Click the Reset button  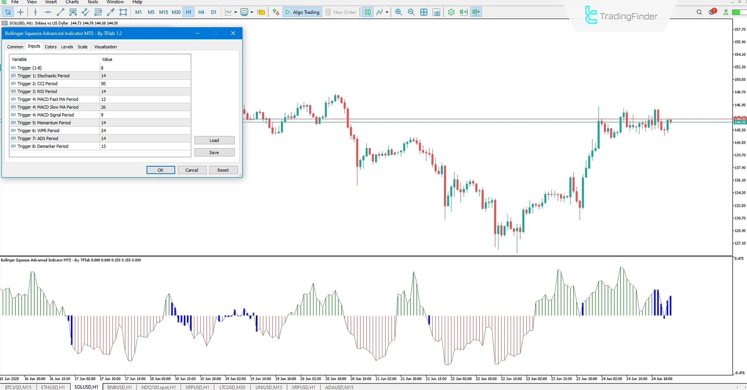[x=223, y=170]
